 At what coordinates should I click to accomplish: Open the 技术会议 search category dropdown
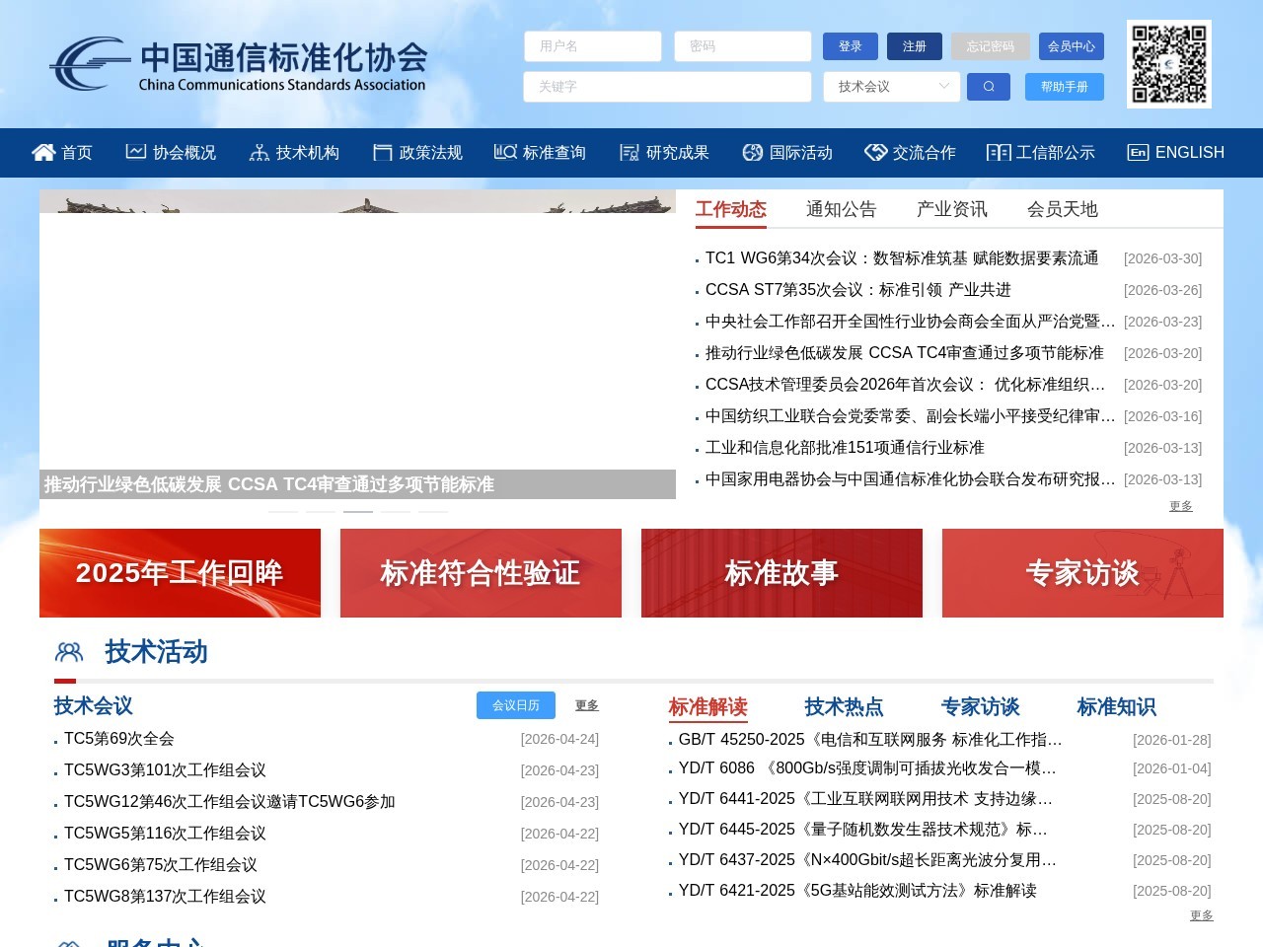click(x=890, y=87)
